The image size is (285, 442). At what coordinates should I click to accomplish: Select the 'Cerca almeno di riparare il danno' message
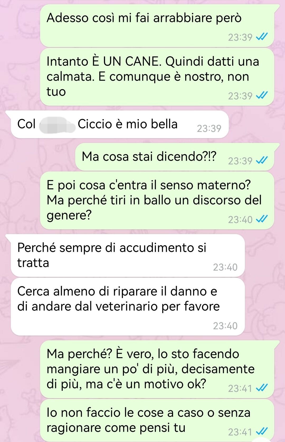(x=128, y=307)
